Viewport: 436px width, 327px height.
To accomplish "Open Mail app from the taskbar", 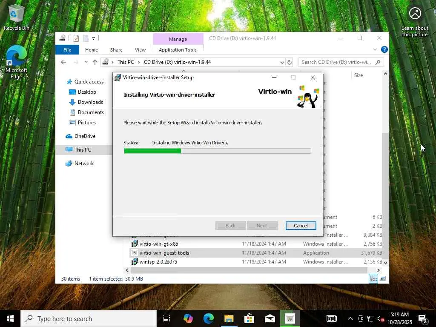I will click(270, 318).
